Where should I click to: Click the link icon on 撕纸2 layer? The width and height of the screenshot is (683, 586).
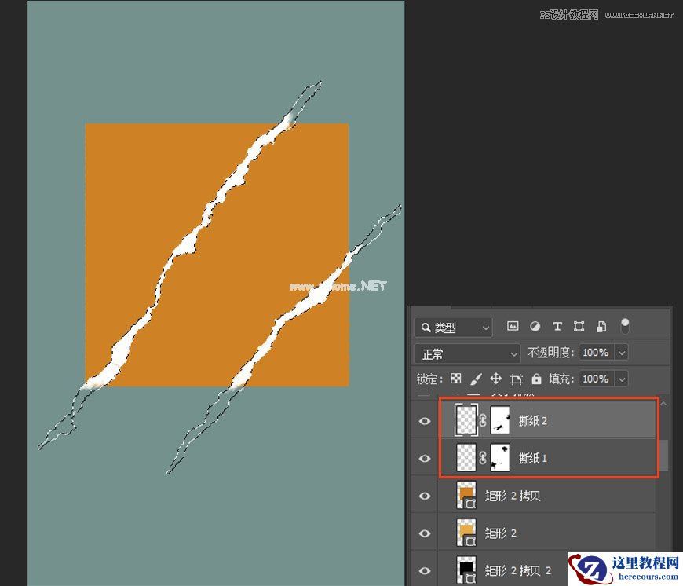(x=482, y=421)
